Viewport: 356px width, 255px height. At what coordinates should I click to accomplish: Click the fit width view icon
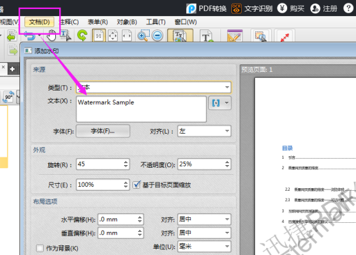coord(127,35)
